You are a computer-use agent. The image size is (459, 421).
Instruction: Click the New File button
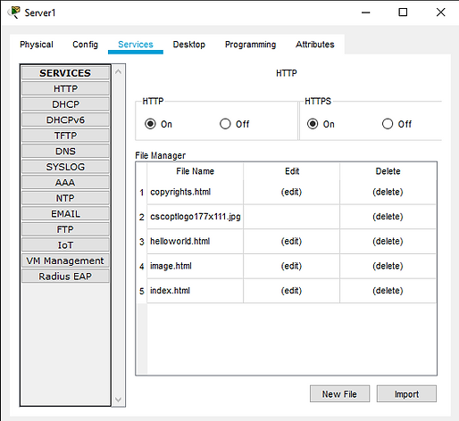[339, 394]
